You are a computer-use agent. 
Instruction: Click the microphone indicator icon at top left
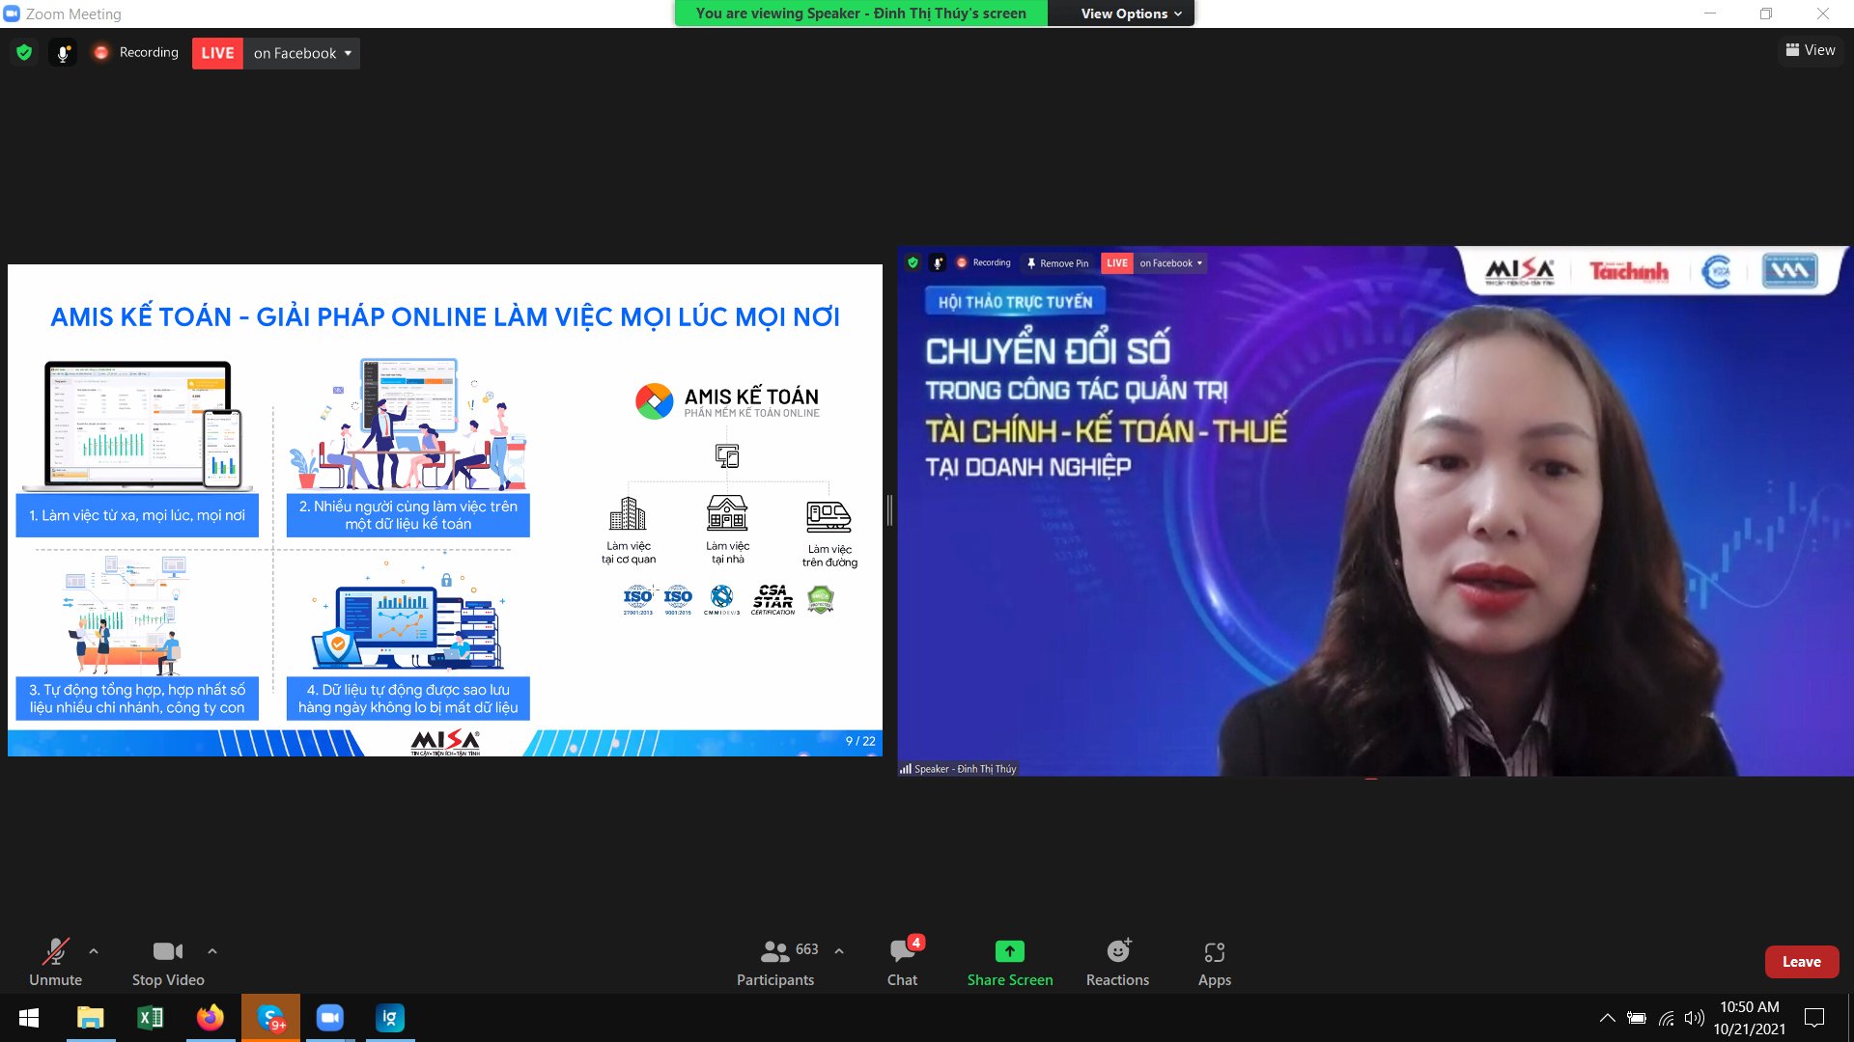click(x=63, y=53)
